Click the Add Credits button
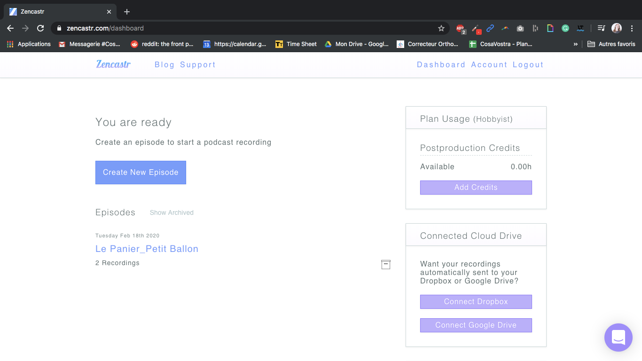 (476, 188)
